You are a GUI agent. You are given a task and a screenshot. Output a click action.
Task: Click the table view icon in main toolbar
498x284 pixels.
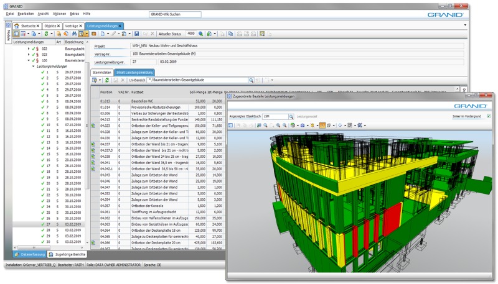coord(23,34)
